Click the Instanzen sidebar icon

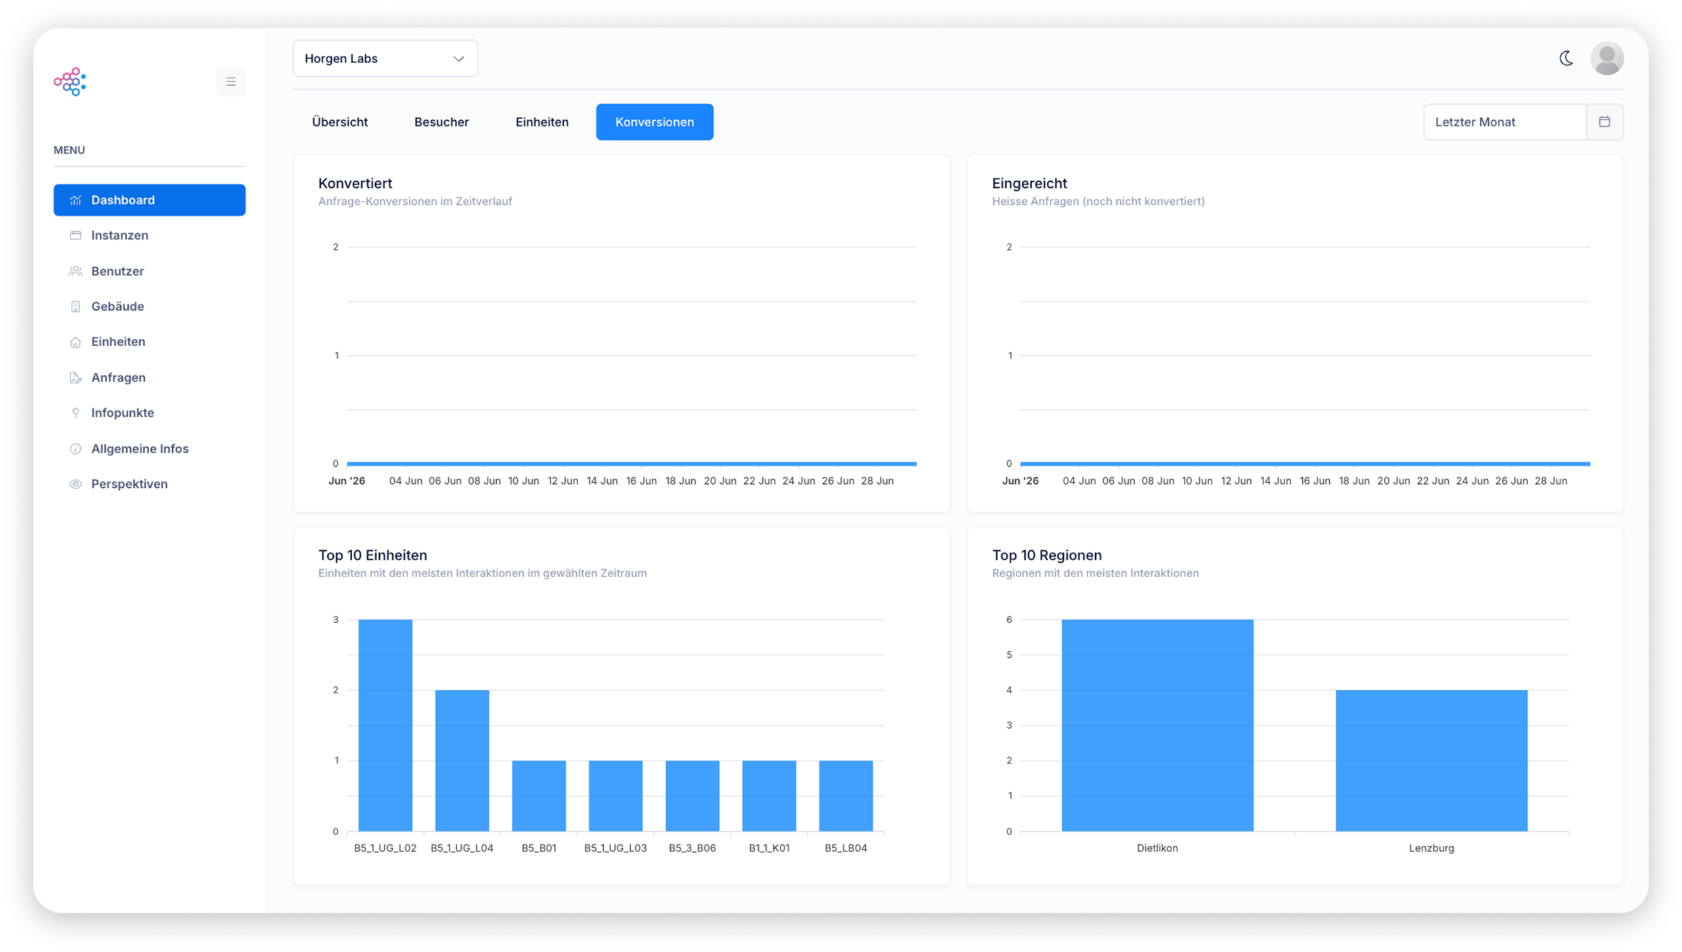pos(76,235)
